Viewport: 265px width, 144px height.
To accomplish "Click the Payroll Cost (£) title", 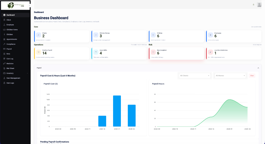I will 50,84.
